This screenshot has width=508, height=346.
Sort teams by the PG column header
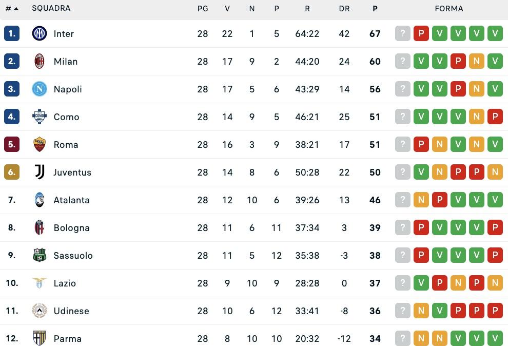click(x=203, y=8)
